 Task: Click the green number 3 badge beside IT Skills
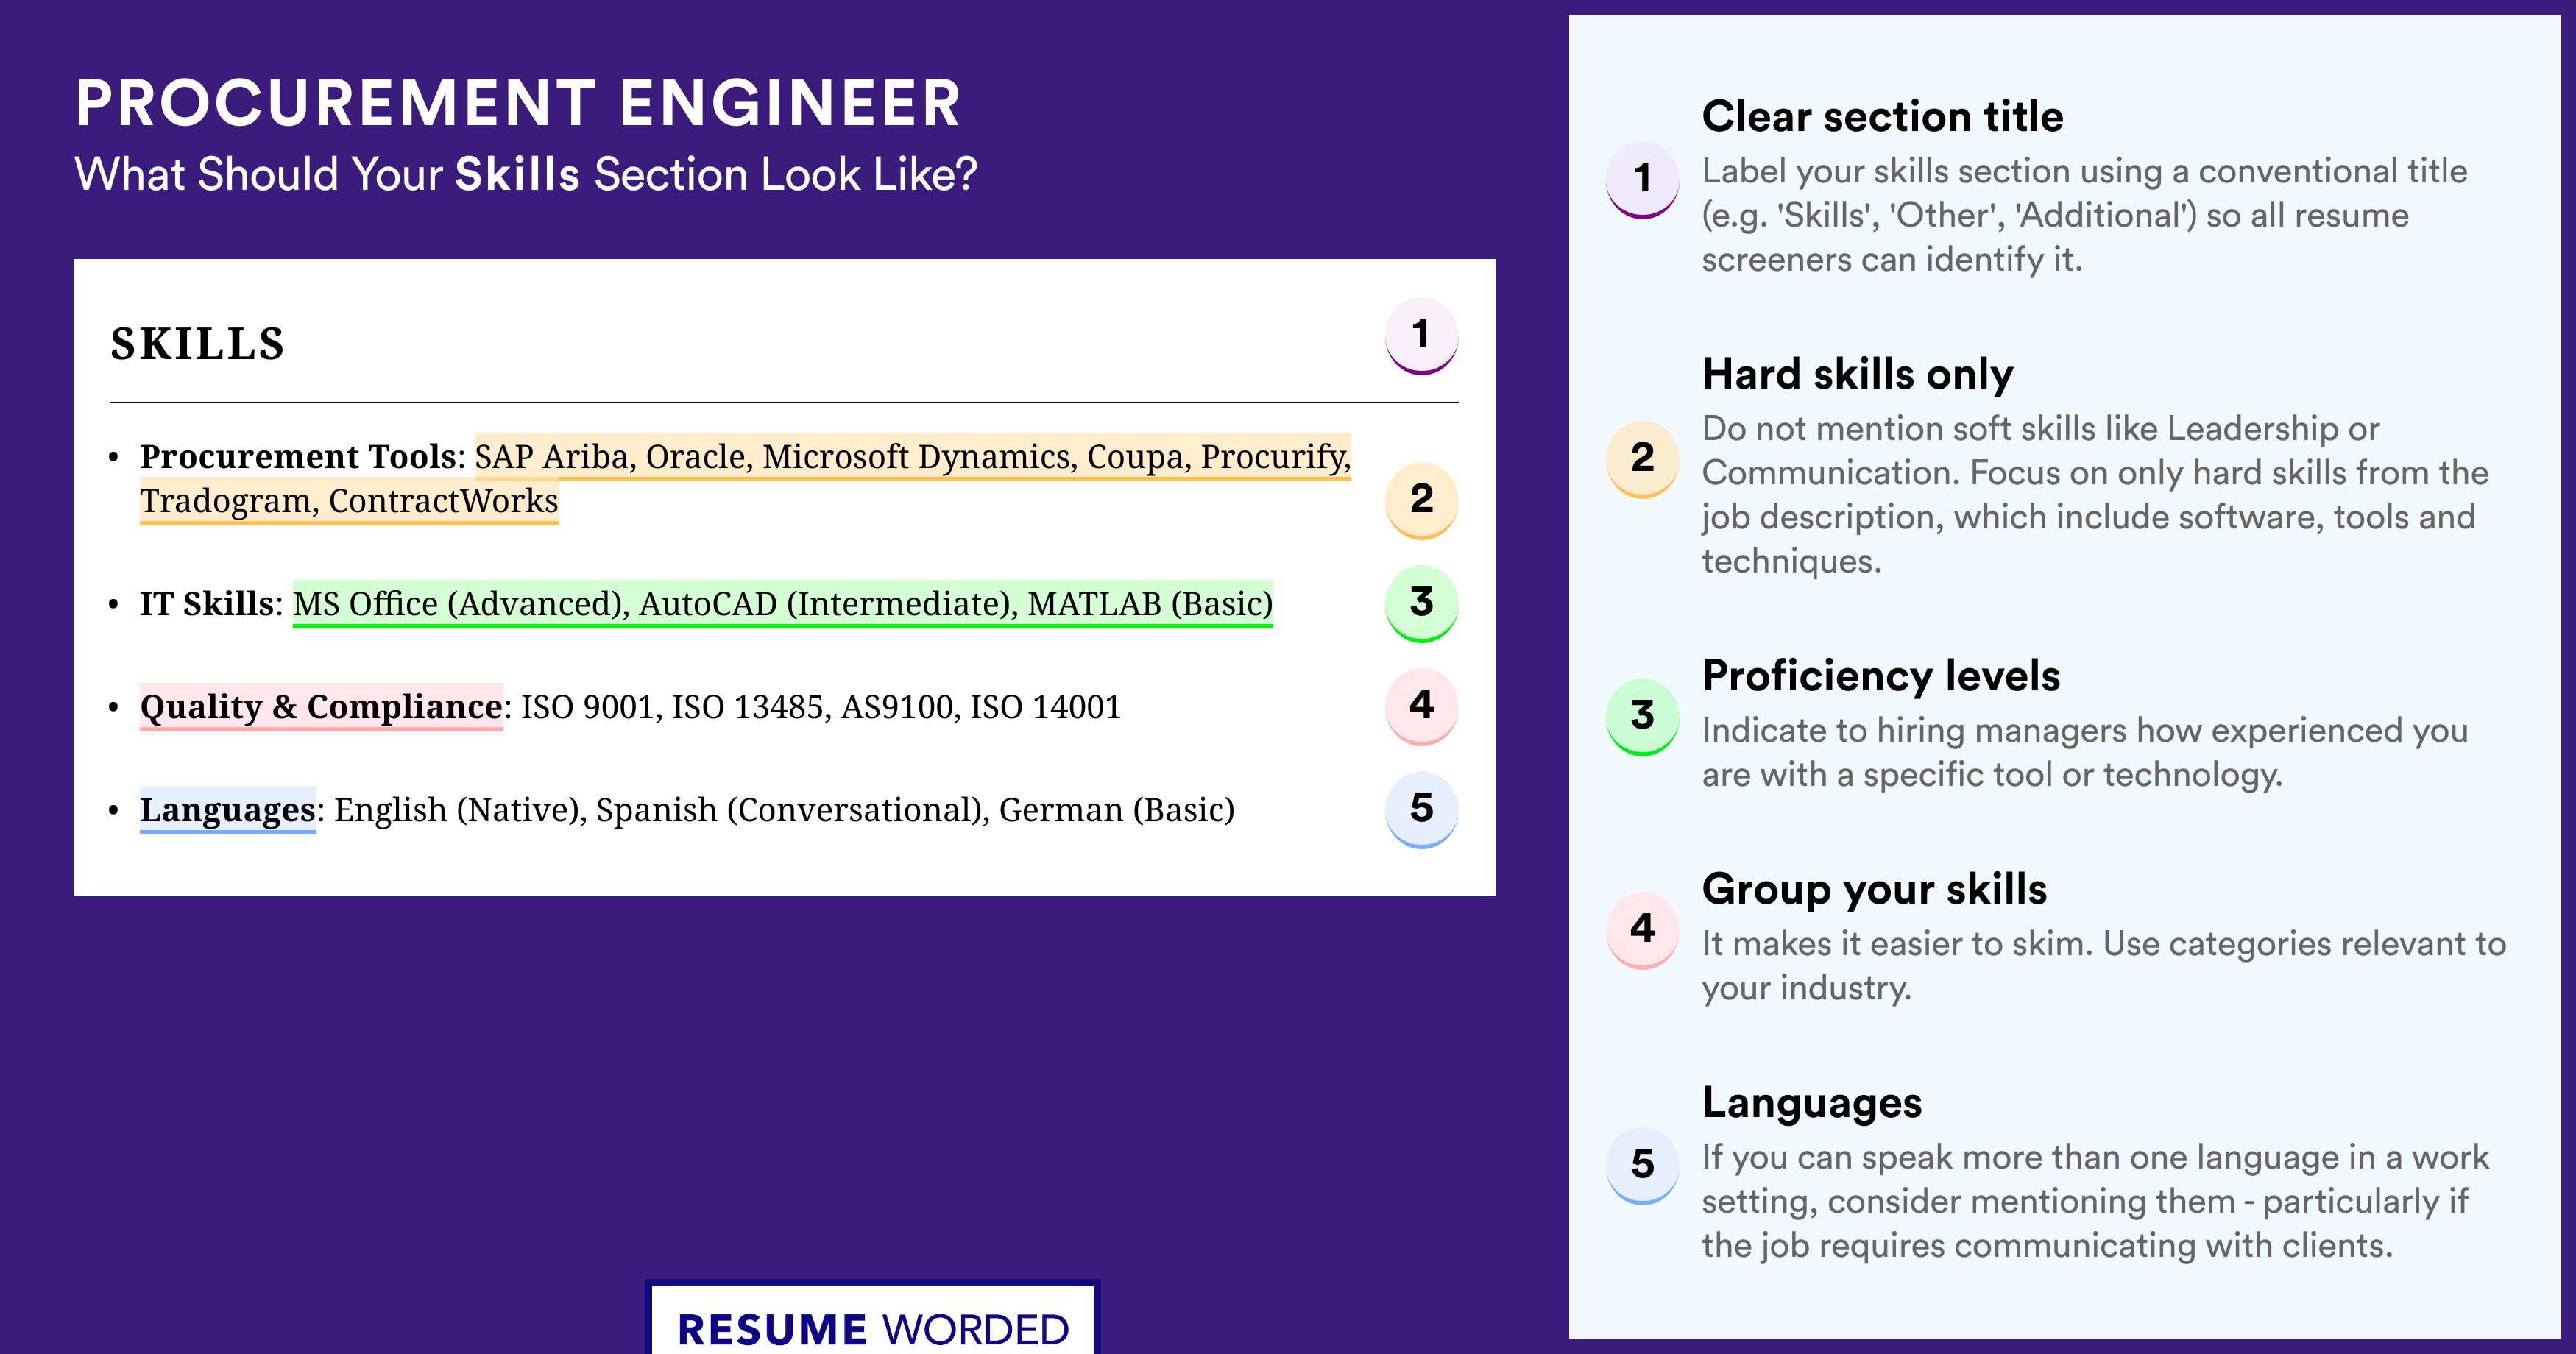coord(1421,604)
